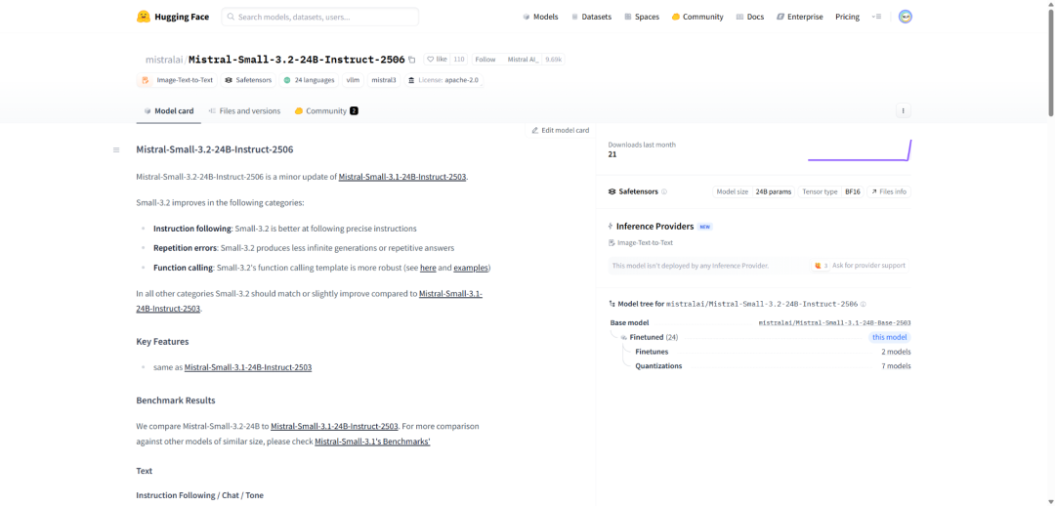Open Key Features Mistral-Small-3.1 link

248,367
